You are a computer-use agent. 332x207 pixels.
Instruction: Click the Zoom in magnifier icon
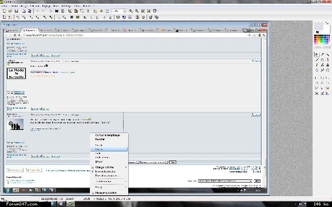coord(130,11)
